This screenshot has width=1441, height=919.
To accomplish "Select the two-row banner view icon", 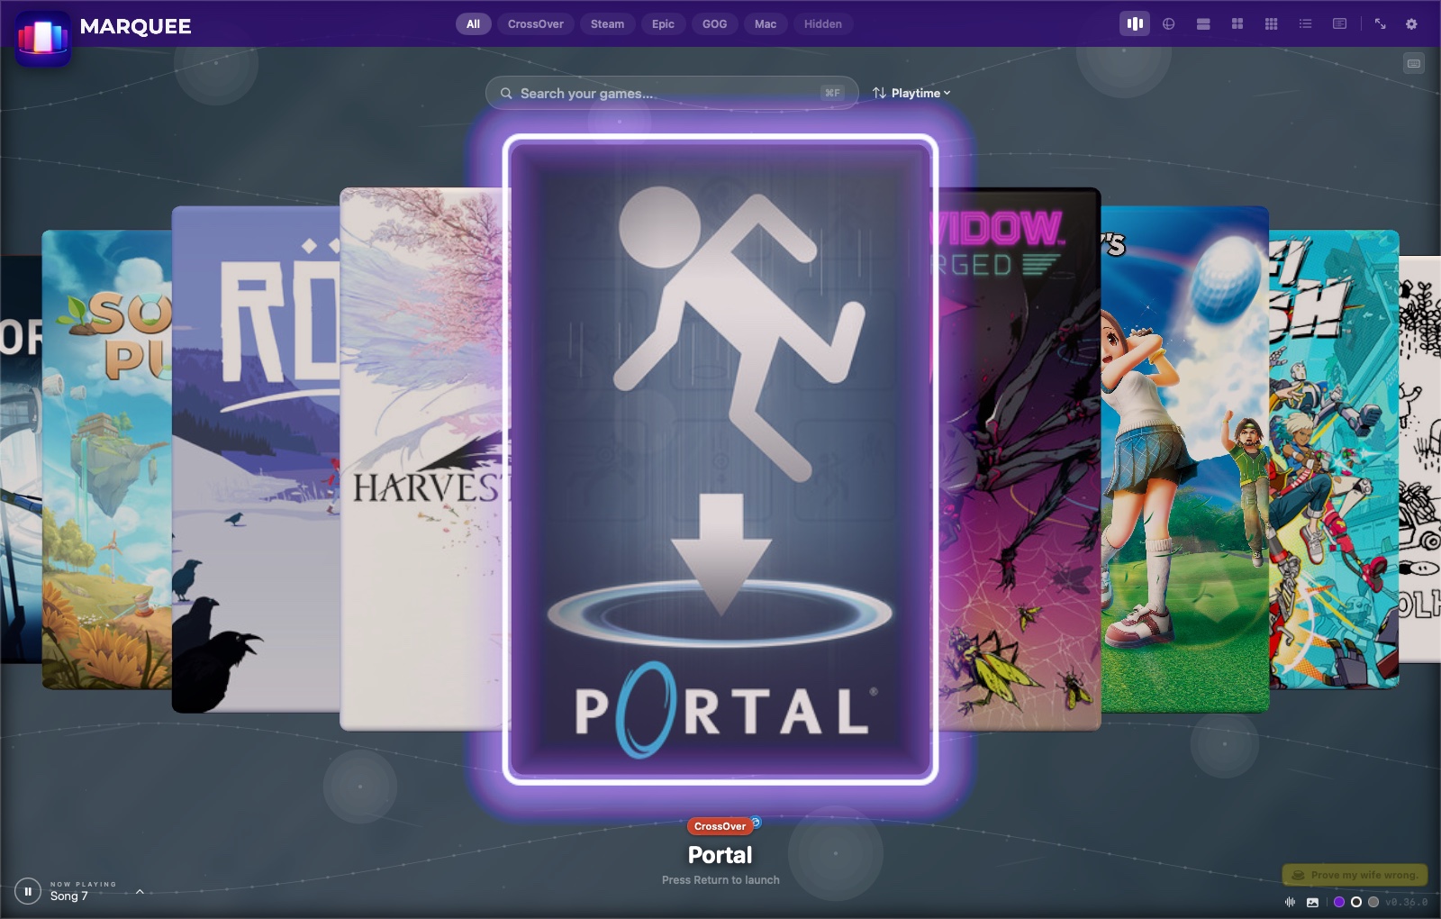I will point(1203,24).
